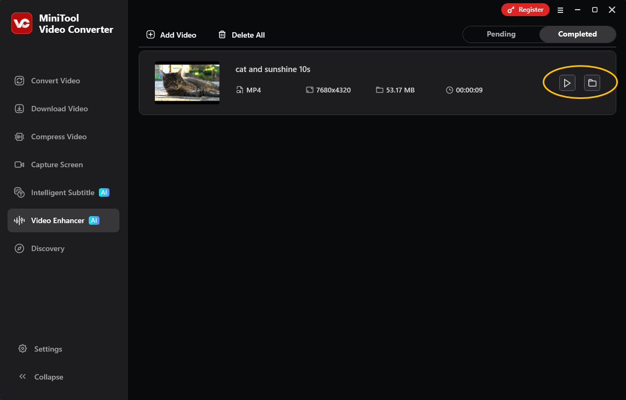
Task: Open the hamburger menu
Action: coord(560,10)
